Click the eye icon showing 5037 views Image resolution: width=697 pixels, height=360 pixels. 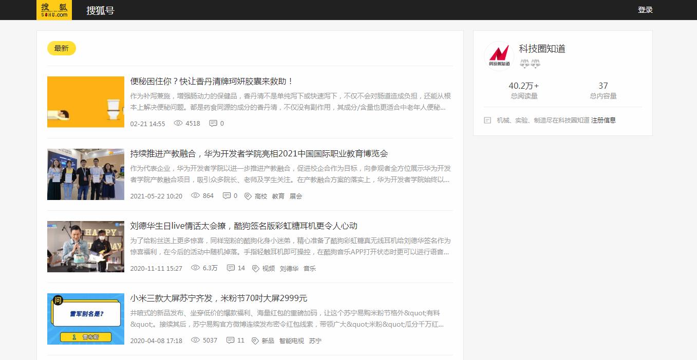[x=195, y=340]
